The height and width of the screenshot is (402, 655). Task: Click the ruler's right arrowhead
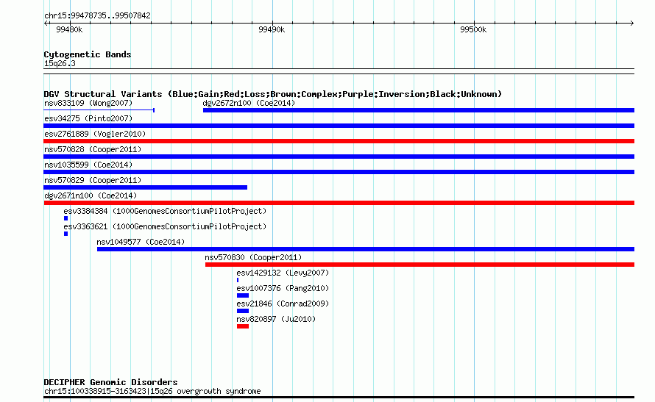[631, 23]
